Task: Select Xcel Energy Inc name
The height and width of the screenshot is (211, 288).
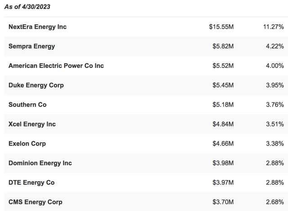Action: (x=32, y=124)
